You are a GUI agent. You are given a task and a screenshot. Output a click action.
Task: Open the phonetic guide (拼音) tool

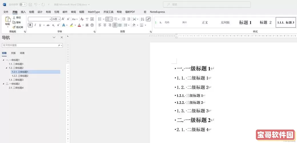pos(87,19)
